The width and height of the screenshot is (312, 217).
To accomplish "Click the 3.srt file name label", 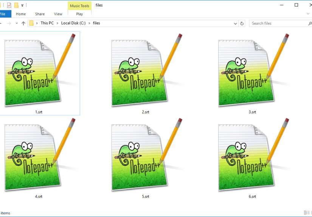I will (x=252, y=112).
